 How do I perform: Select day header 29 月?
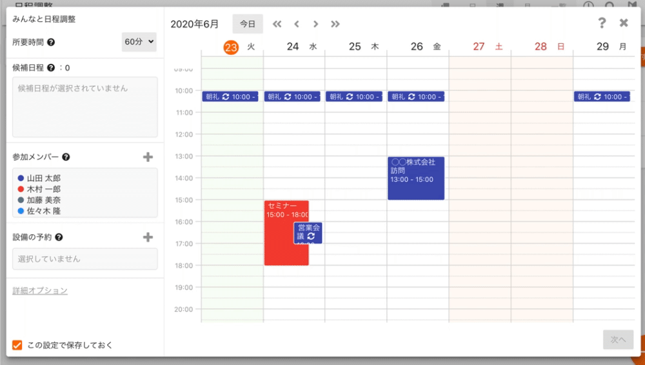click(611, 46)
